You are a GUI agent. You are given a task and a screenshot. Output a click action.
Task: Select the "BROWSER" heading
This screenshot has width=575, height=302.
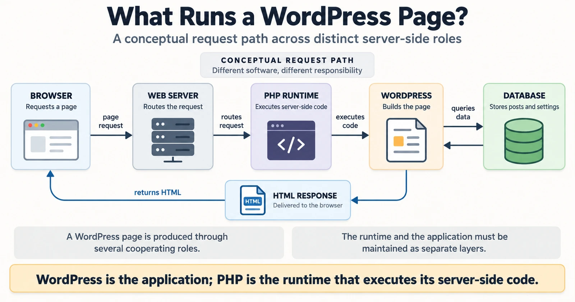click(x=51, y=96)
